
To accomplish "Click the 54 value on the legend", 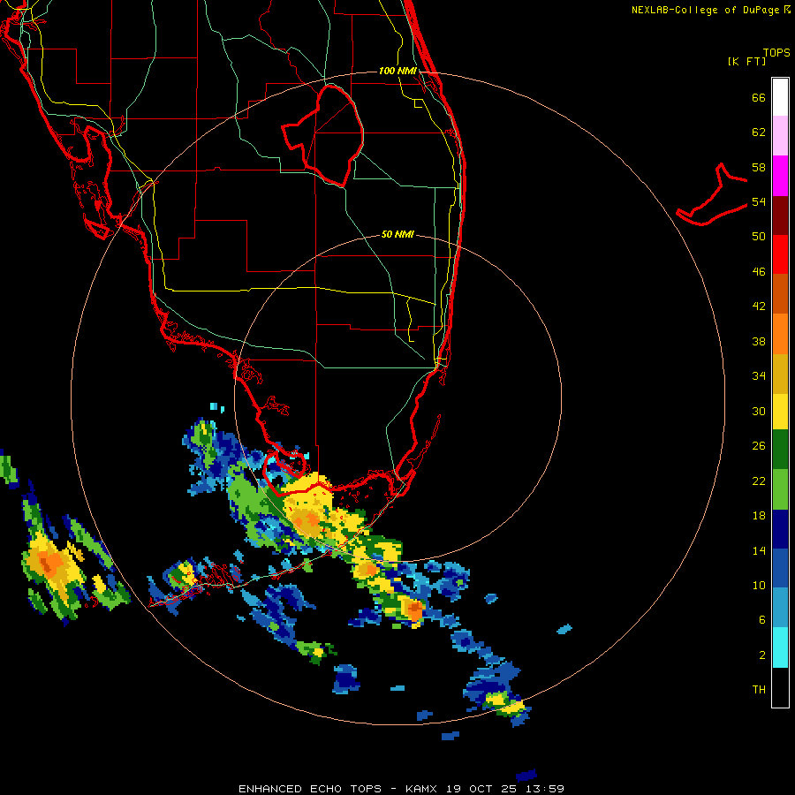I will [759, 201].
